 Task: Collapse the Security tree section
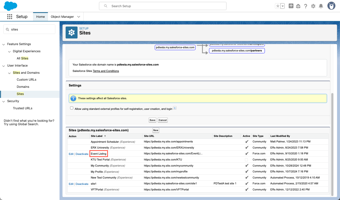pyautogui.click(x=4, y=101)
